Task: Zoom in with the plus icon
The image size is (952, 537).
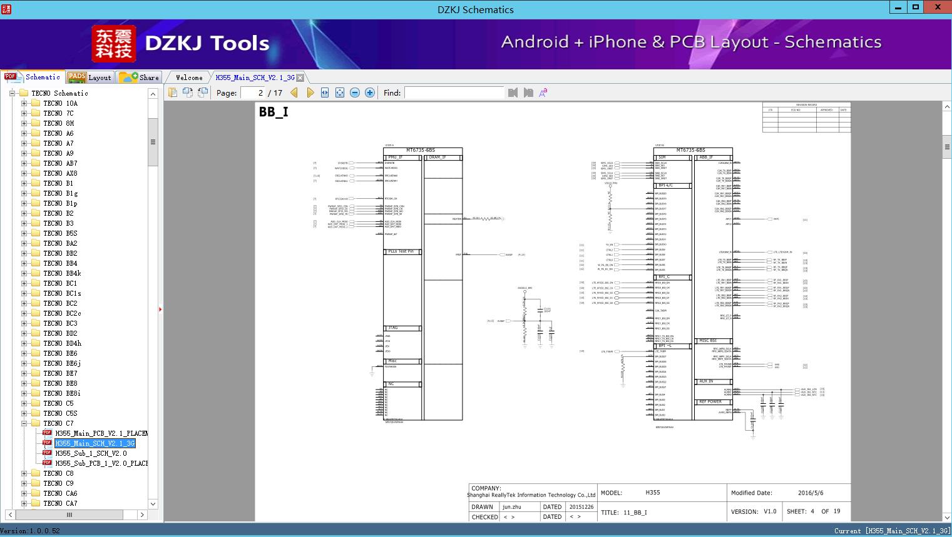Action: [370, 93]
